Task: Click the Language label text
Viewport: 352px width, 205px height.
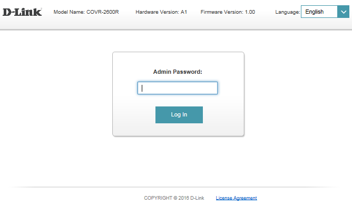Action: tap(288, 12)
